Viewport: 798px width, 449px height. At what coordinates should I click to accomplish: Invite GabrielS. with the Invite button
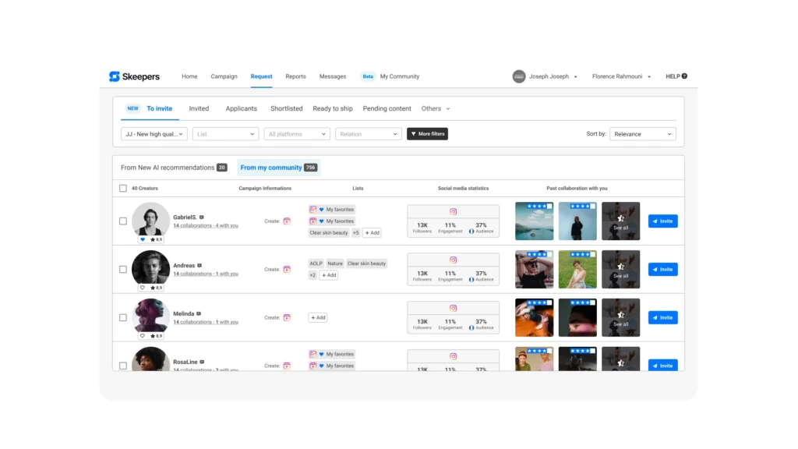[x=662, y=221]
